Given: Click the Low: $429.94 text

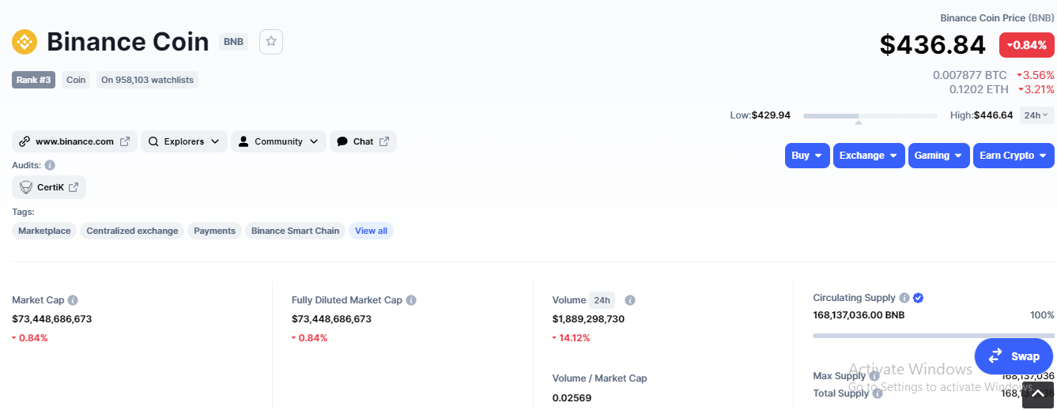Looking at the screenshot, I should [760, 115].
